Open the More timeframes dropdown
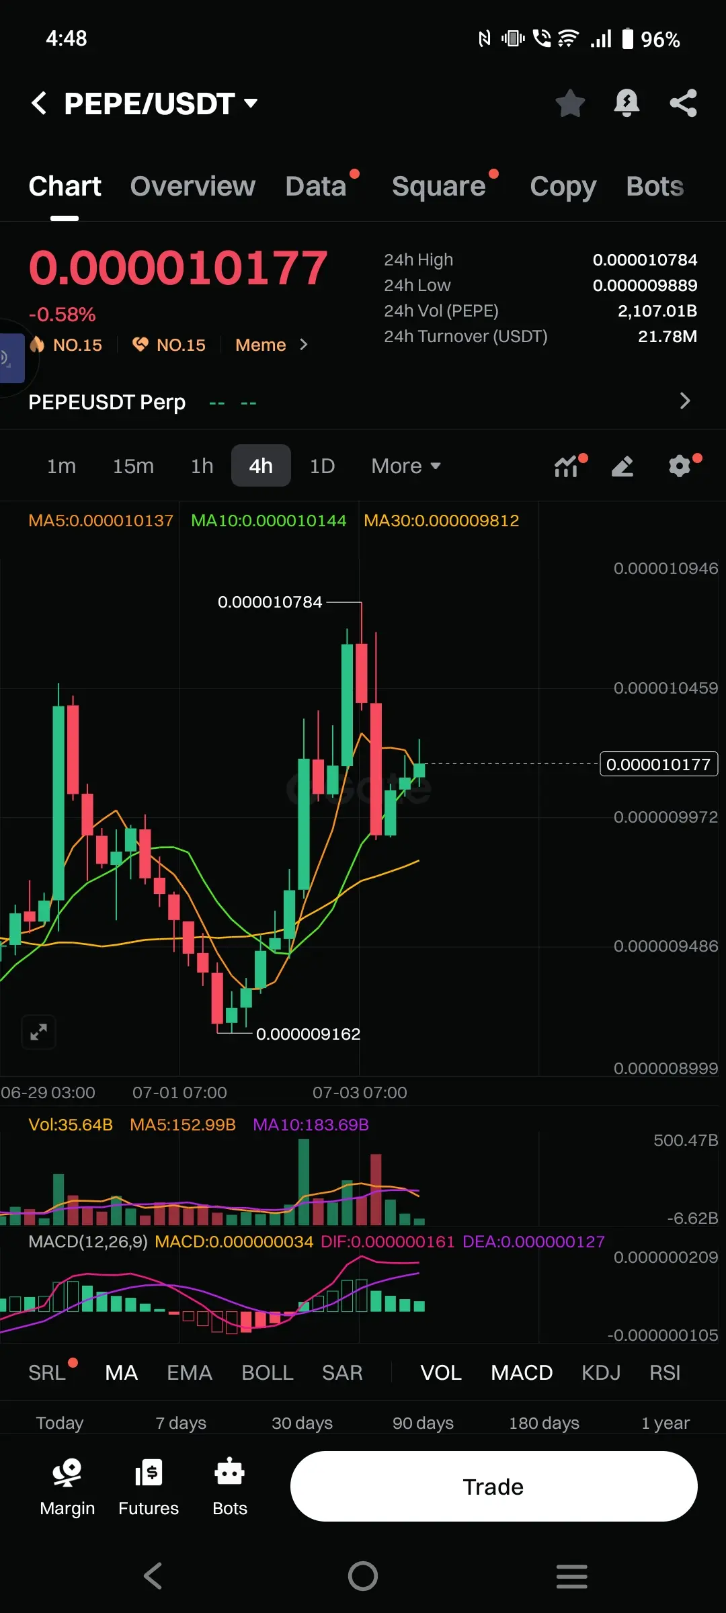 pyautogui.click(x=406, y=466)
